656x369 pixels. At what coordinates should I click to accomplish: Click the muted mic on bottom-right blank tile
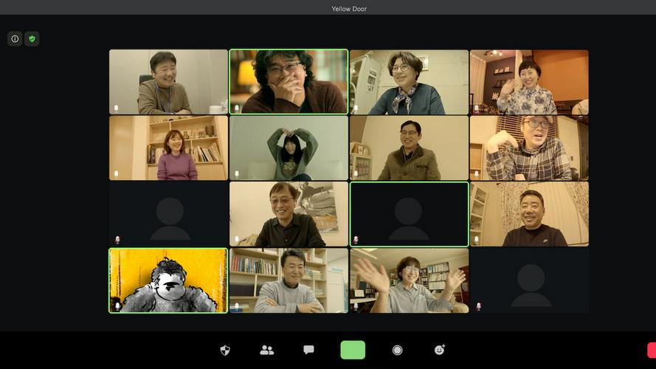pos(477,306)
